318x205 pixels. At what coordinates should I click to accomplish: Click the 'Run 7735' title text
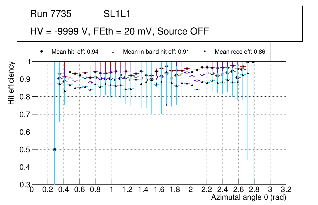(51, 14)
